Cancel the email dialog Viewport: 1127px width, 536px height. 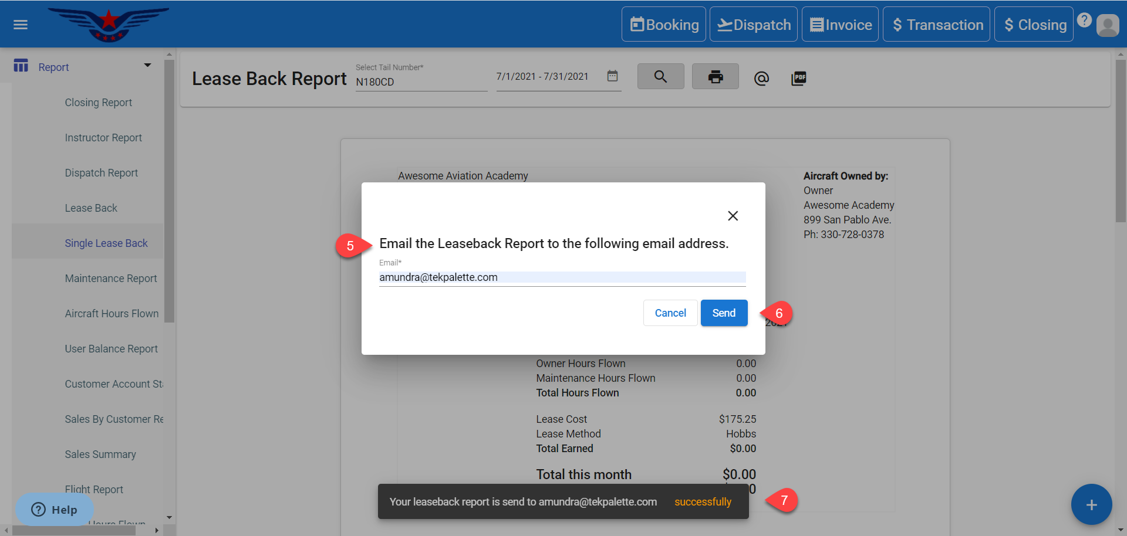670,313
